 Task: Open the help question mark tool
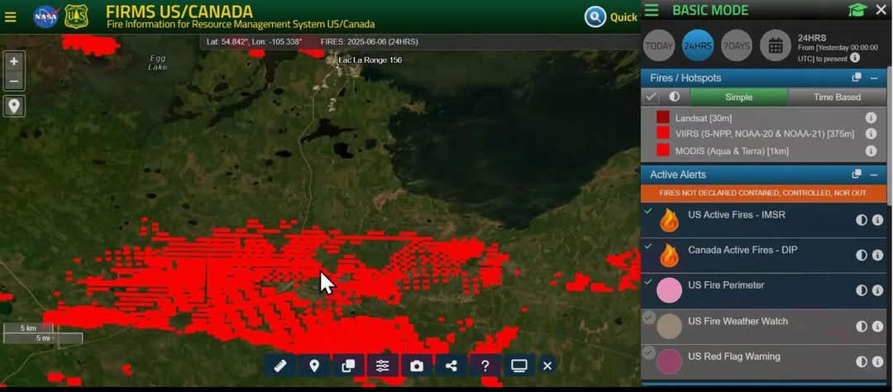coord(485,366)
